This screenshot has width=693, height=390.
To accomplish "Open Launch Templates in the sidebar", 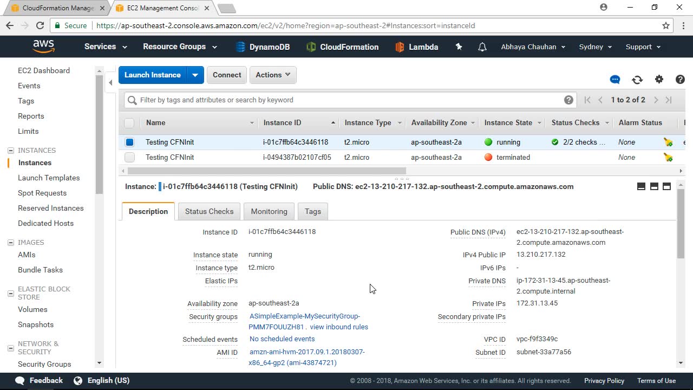I will click(x=49, y=178).
